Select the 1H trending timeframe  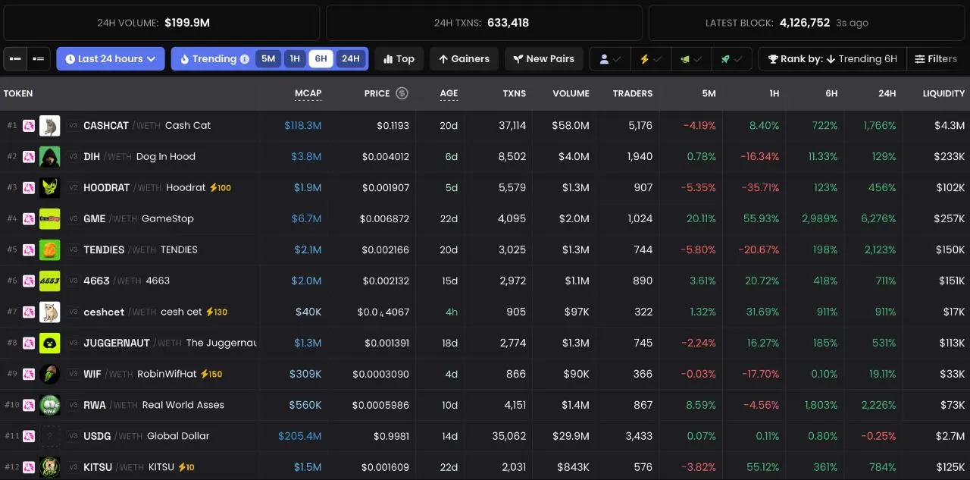click(x=295, y=58)
